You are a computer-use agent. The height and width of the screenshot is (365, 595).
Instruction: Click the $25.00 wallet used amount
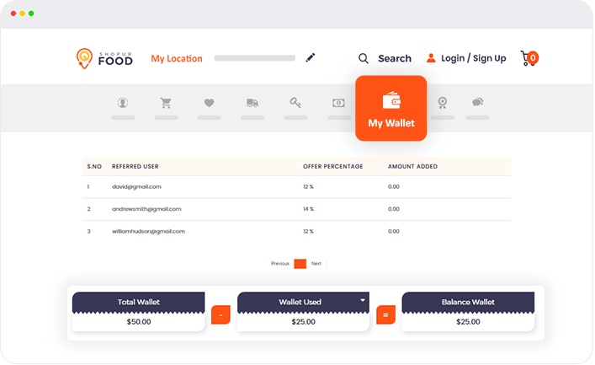tap(303, 322)
